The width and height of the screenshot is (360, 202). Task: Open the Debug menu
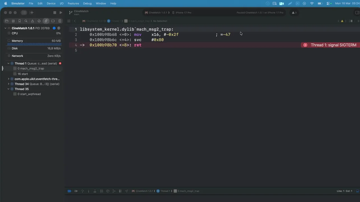tap(87, 3)
